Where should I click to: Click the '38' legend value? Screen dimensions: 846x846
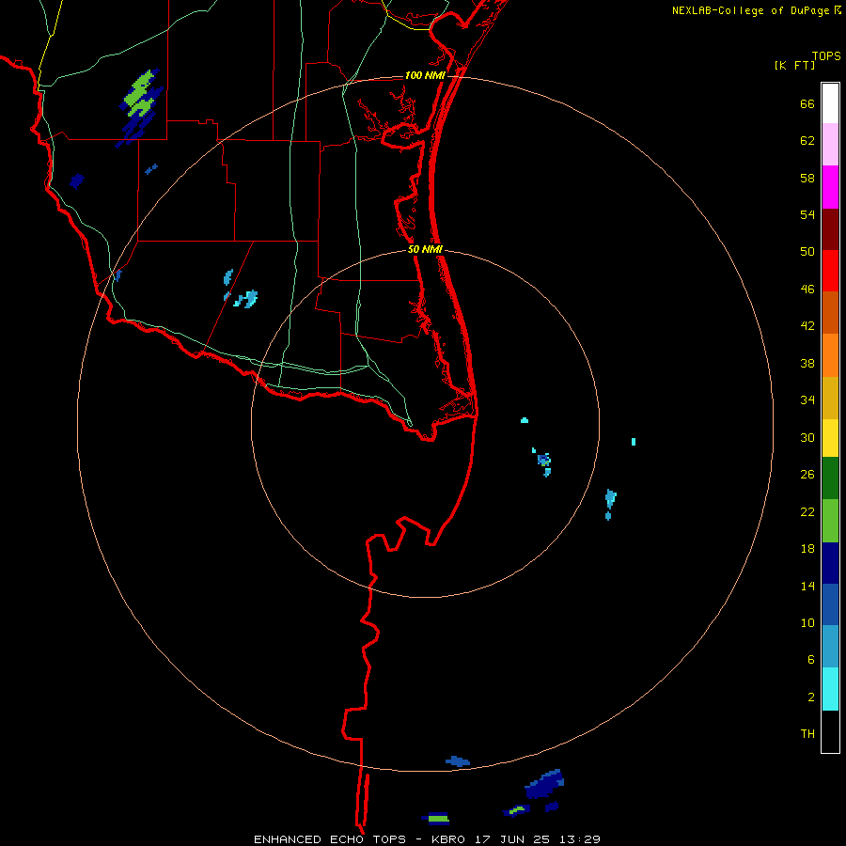(807, 363)
